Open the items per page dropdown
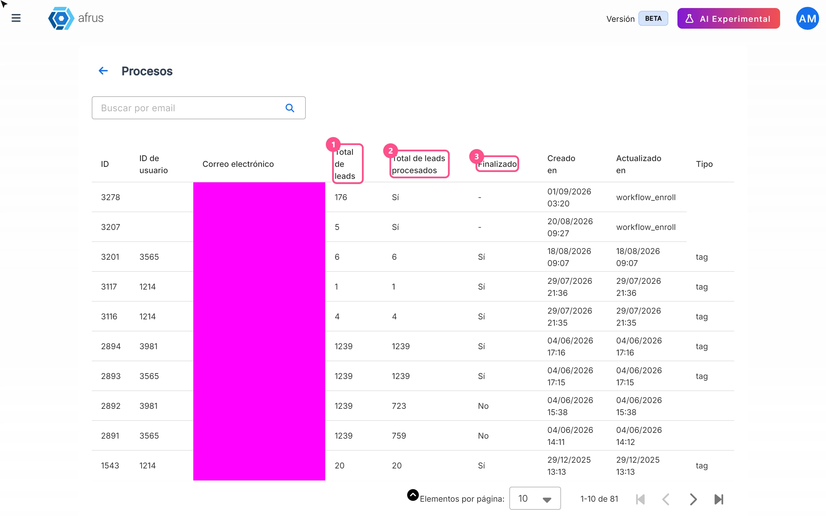The width and height of the screenshot is (826, 516). (535, 498)
